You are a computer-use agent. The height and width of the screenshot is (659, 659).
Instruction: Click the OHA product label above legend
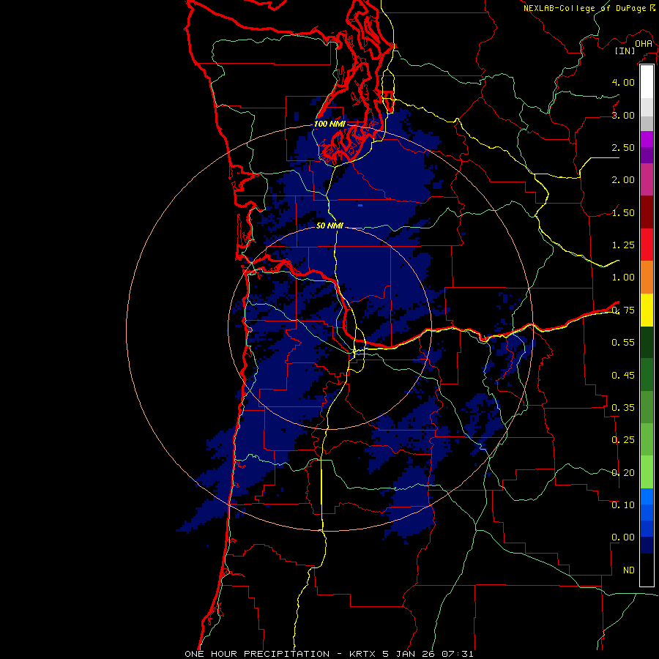click(x=644, y=44)
